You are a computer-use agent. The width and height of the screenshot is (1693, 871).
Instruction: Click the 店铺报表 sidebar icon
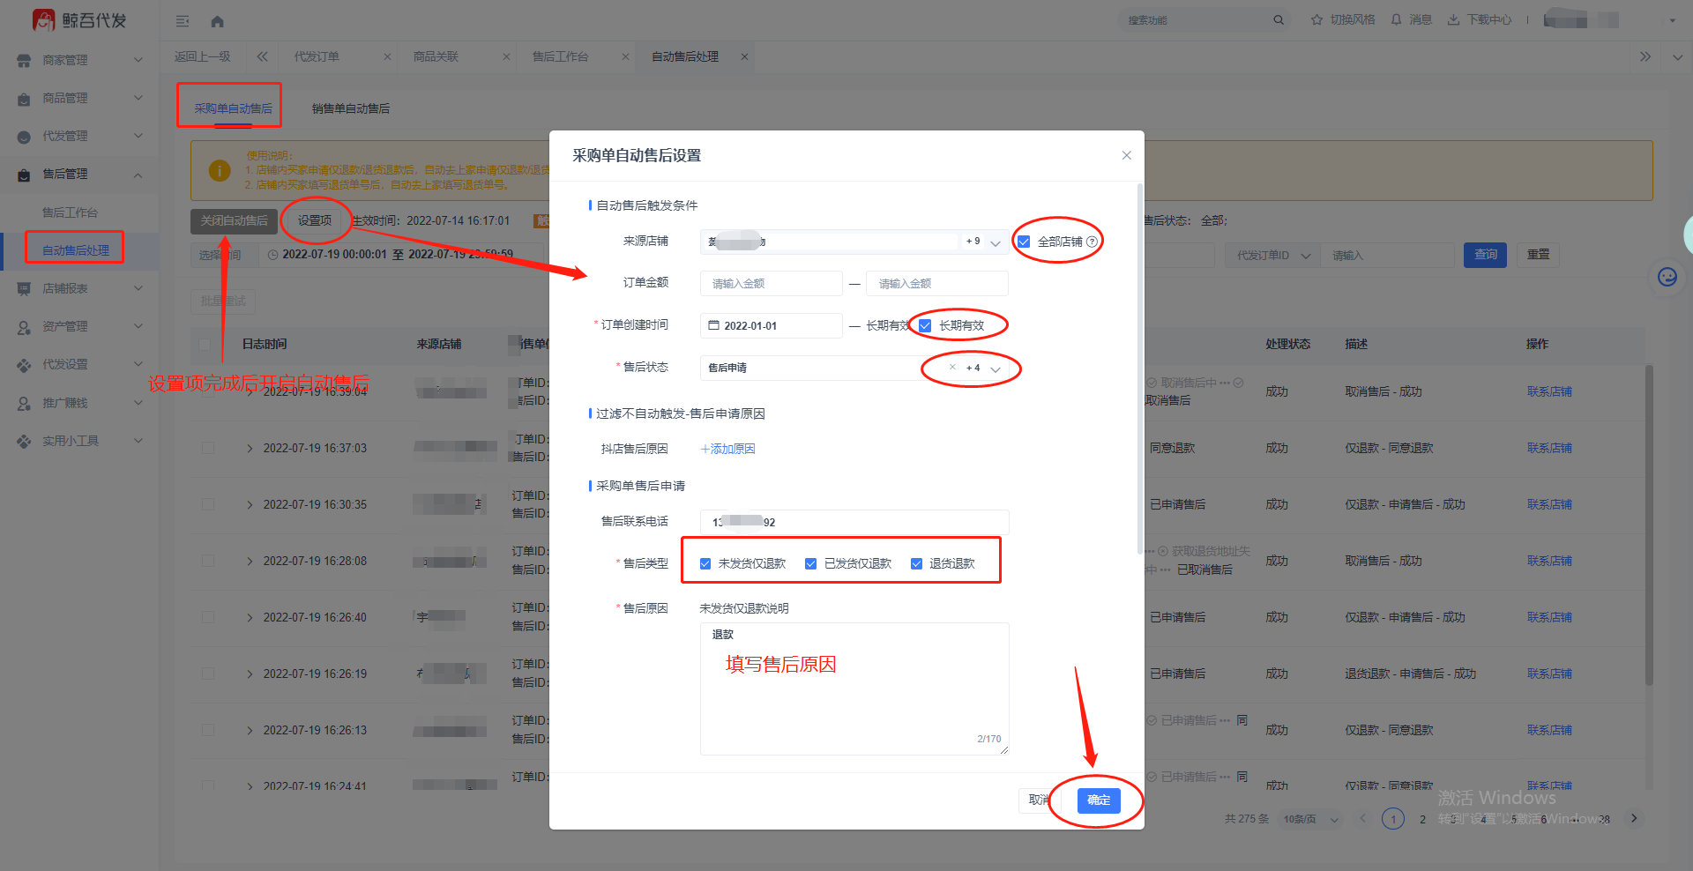point(24,288)
